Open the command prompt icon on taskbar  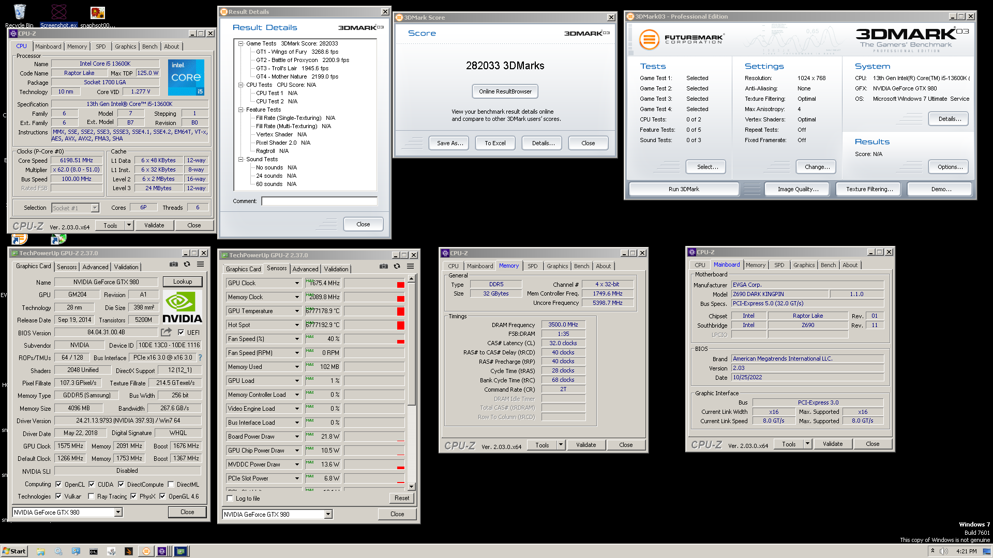[x=94, y=551]
